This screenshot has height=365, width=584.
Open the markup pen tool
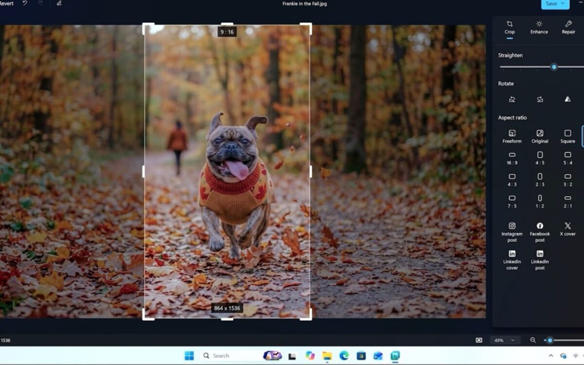click(59, 3)
